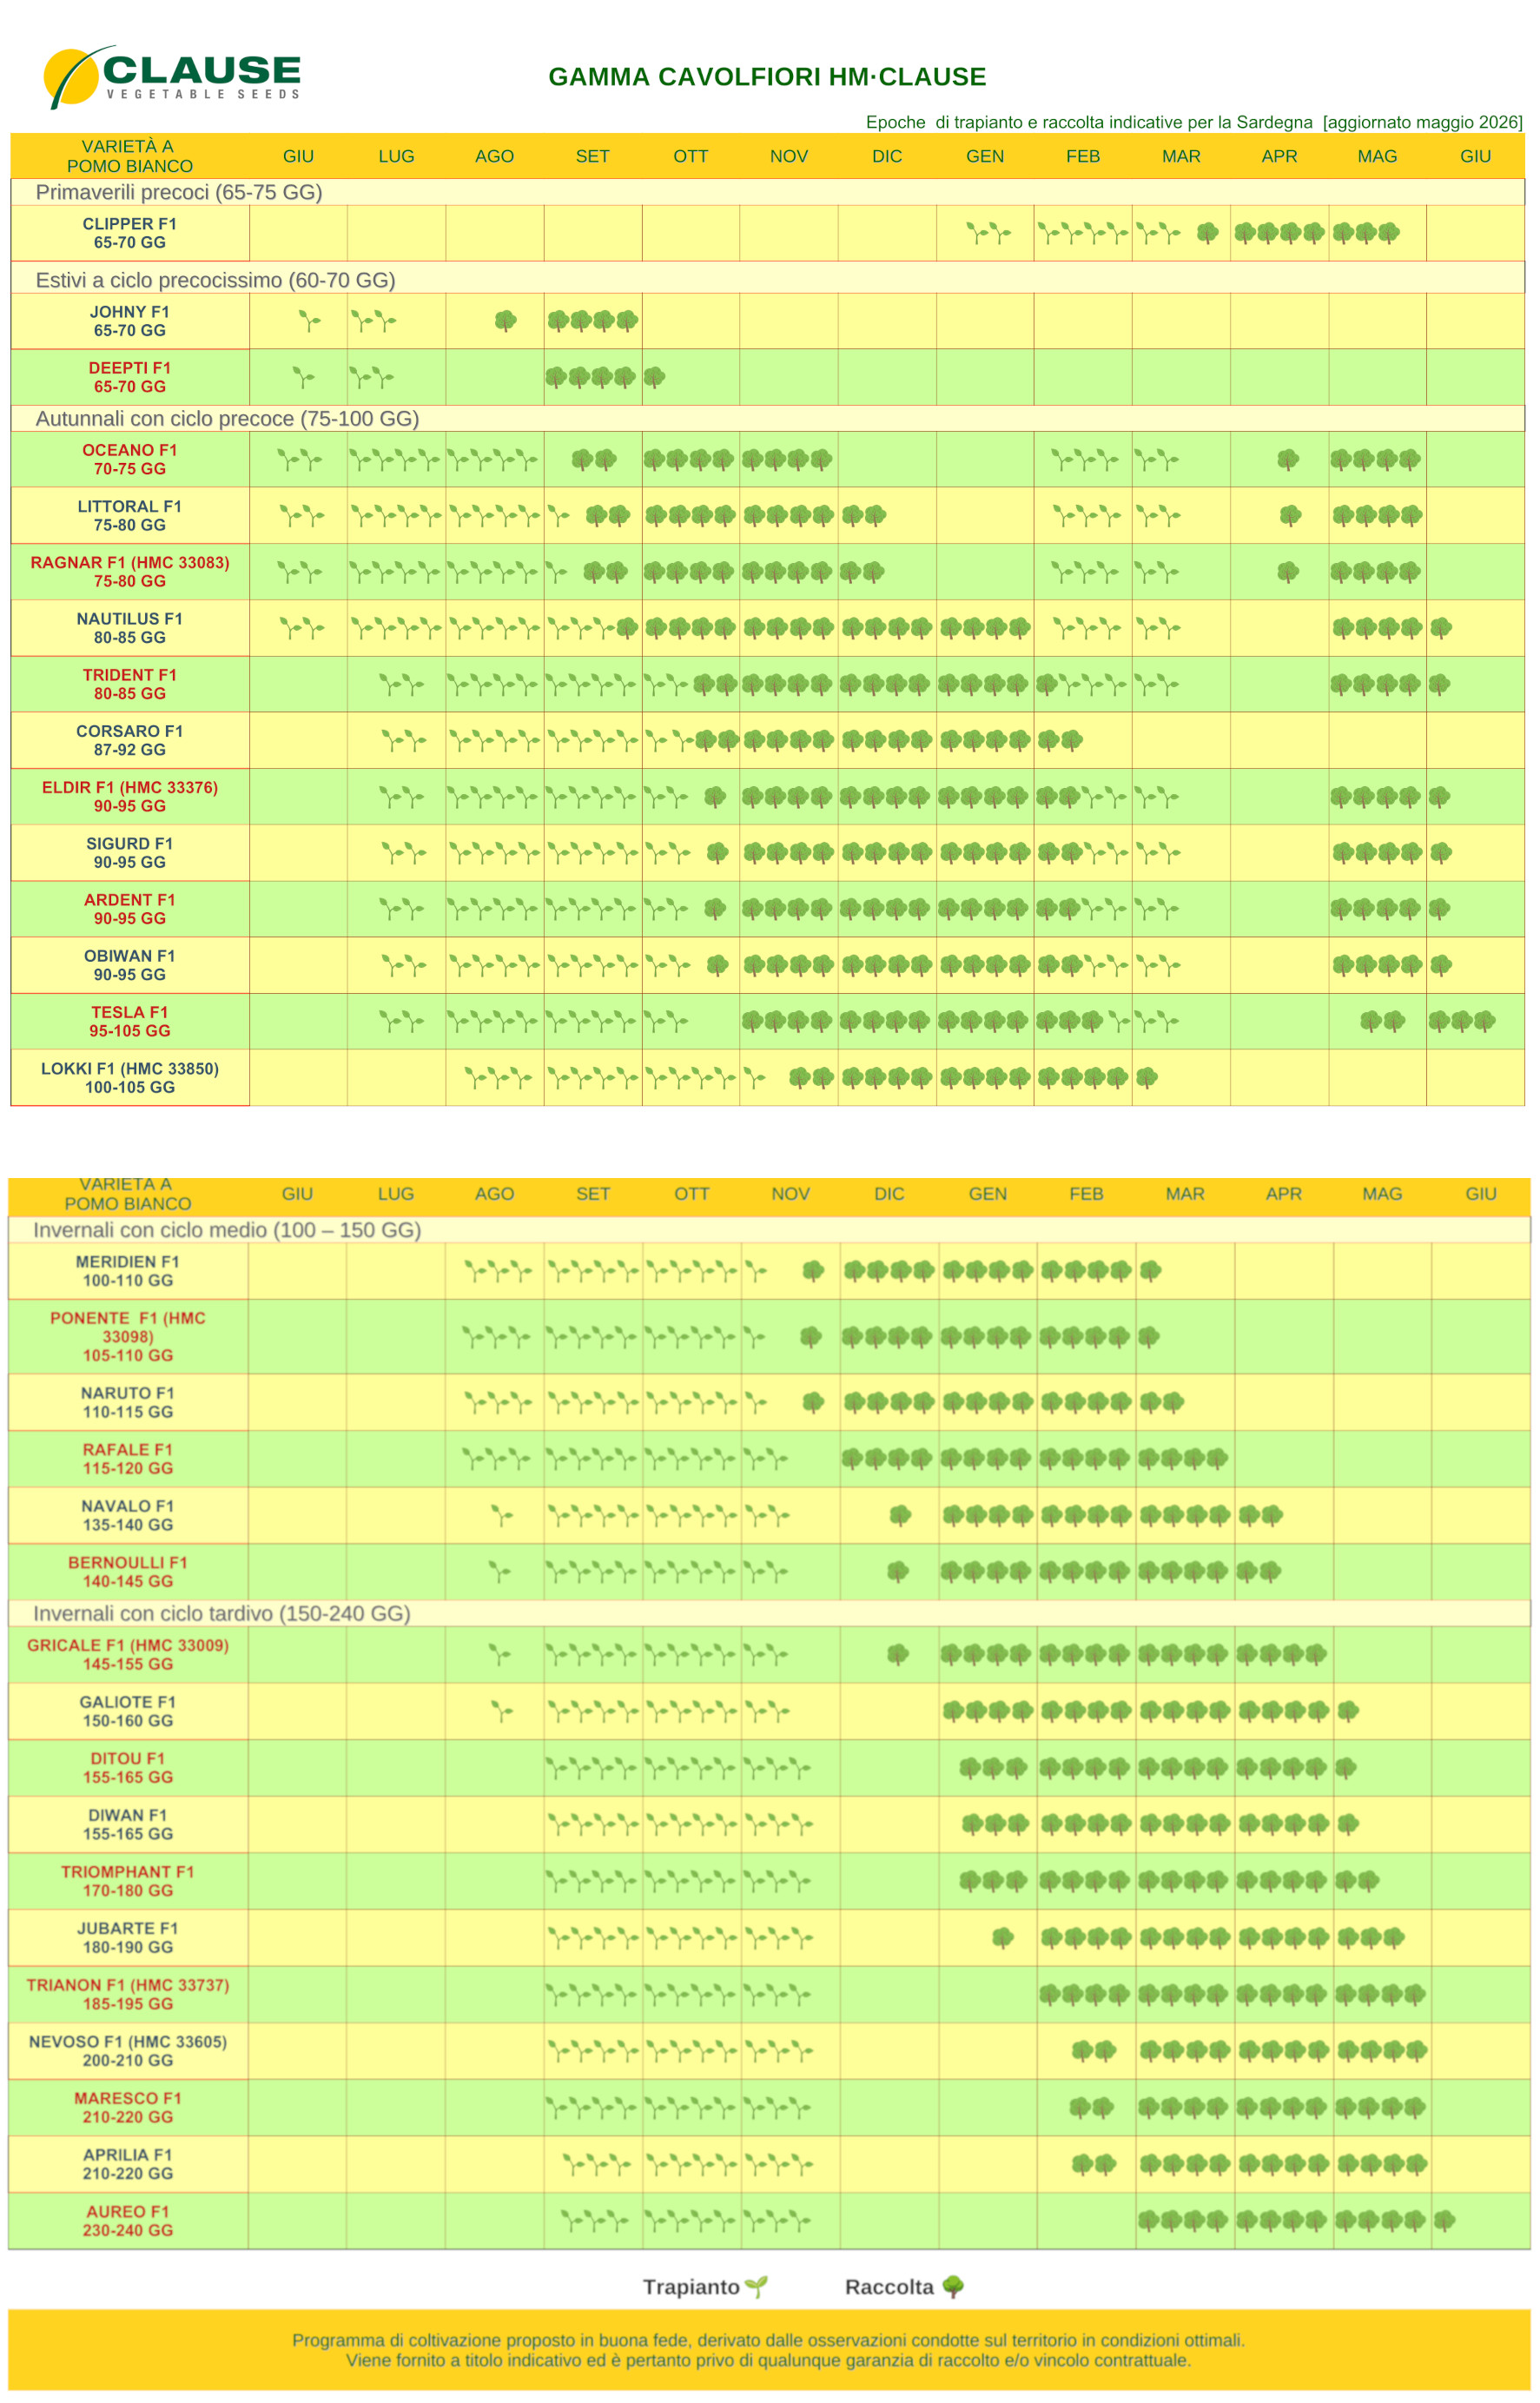This screenshot has height=2403, width=1540.
Task: Click the variety name "APRILIA F1"
Action: point(128,2155)
